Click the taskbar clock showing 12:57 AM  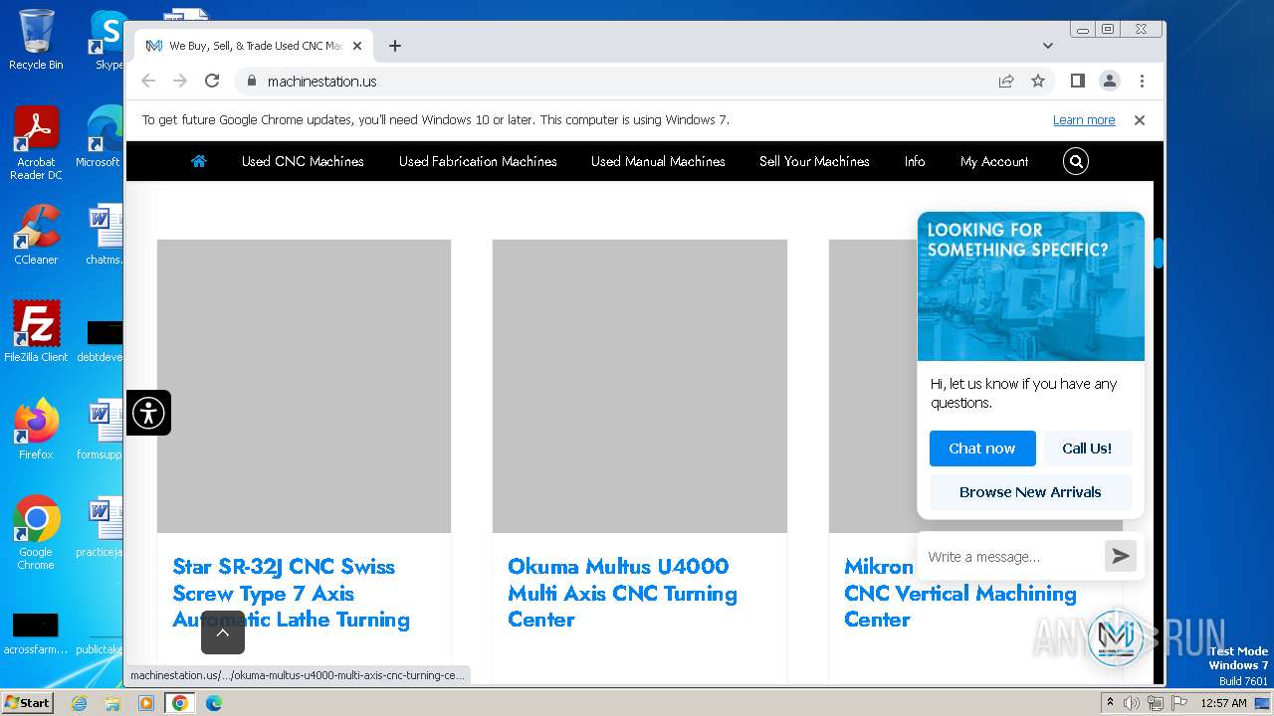pos(1223,703)
